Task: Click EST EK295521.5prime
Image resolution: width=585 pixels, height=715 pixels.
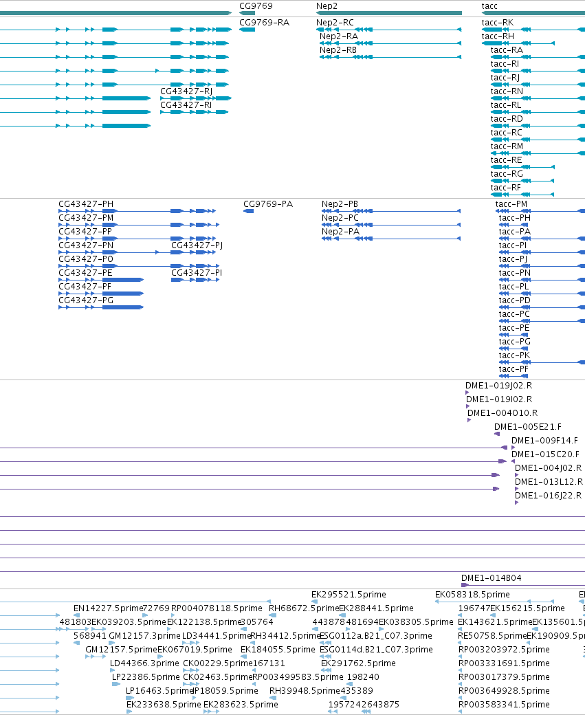Action: (349, 595)
